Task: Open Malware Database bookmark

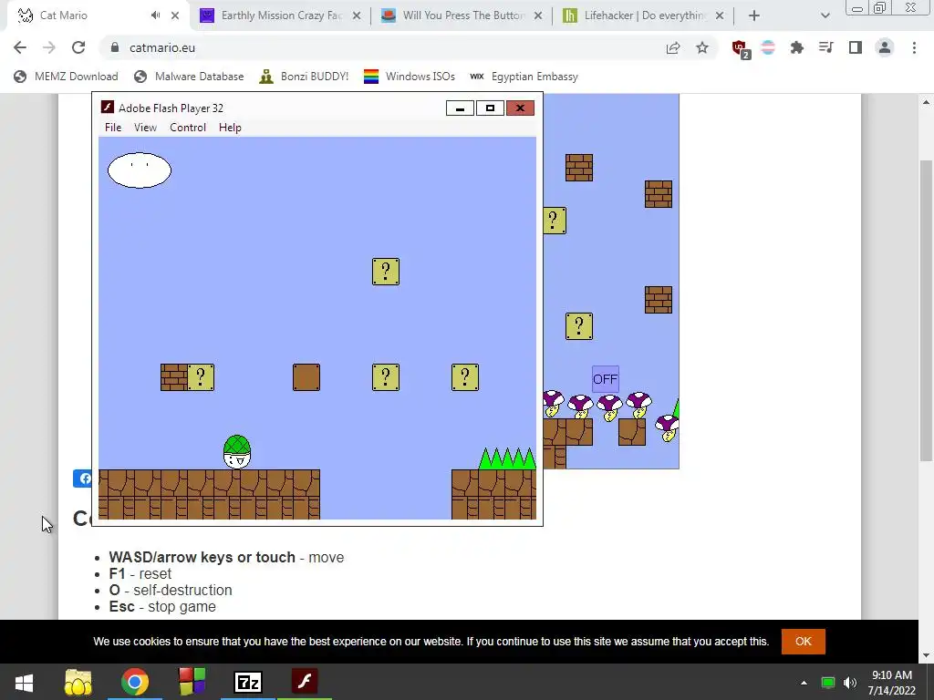Action: point(189,77)
